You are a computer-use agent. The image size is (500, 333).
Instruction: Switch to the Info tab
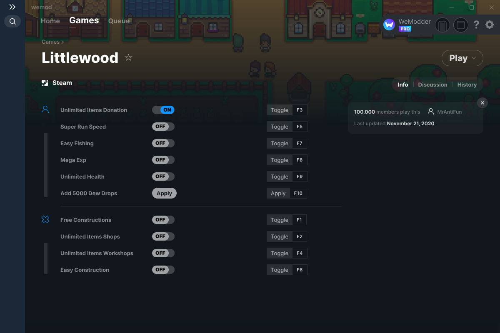pyautogui.click(x=403, y=84)
